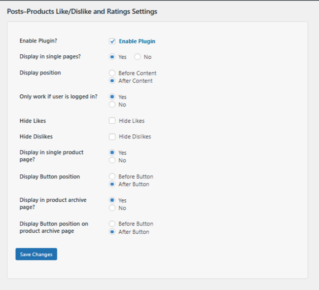Select Yes for single product page display
This screenshot has height=290, width=319.
point(112,152)
